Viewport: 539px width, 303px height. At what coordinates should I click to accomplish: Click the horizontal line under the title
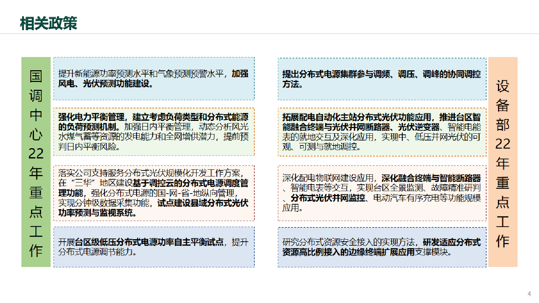[269, 34]
